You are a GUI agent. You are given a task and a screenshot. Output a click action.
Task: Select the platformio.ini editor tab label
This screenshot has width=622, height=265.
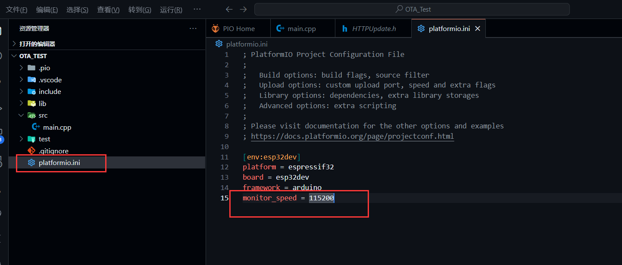[x=449, y=28]
